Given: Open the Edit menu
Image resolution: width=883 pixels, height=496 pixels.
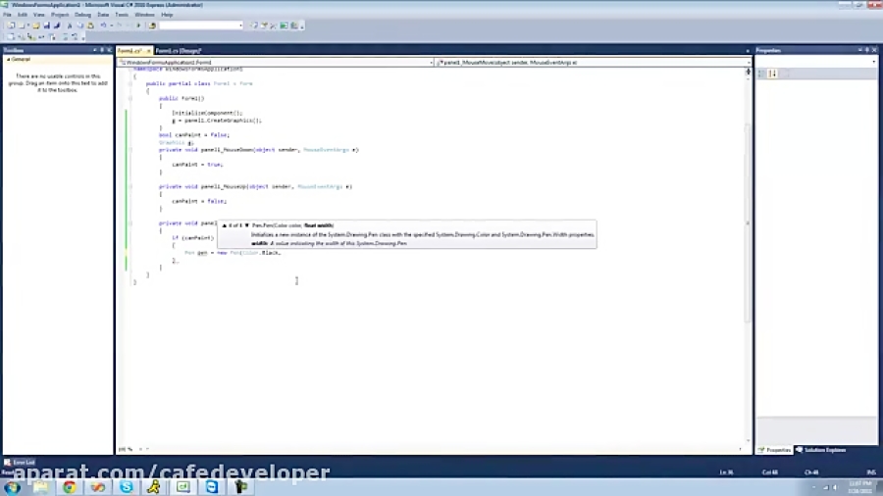Looking at the screenshot, I should click(x=23, y=15).
